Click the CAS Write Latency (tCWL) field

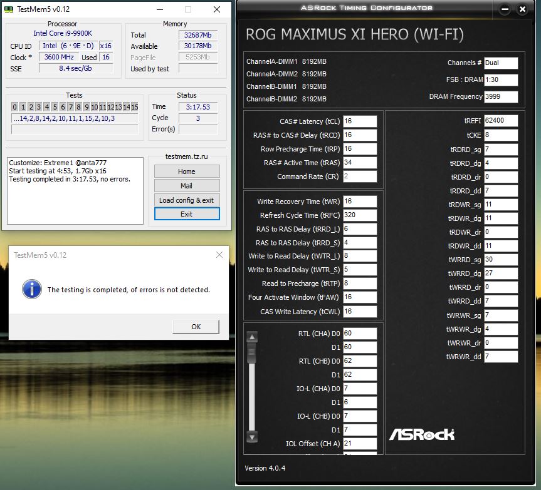[x=360, y=312]
